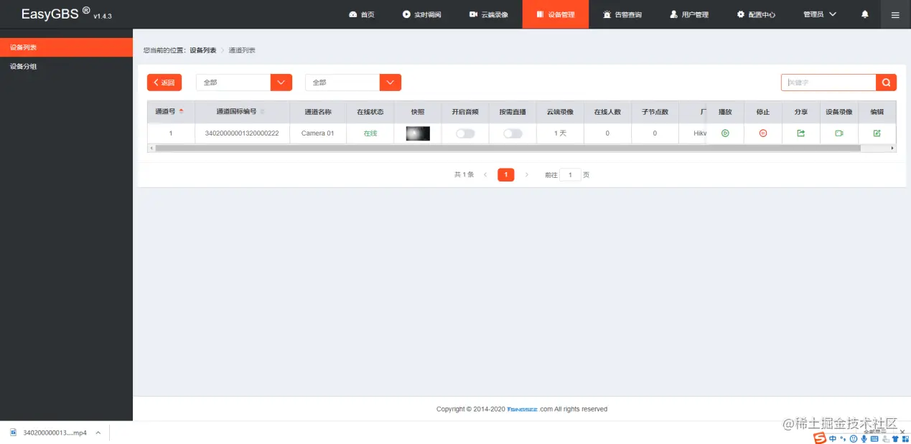
Task: Click the 1 天 cloud recording cell
Action: click(x=560, y=133)
